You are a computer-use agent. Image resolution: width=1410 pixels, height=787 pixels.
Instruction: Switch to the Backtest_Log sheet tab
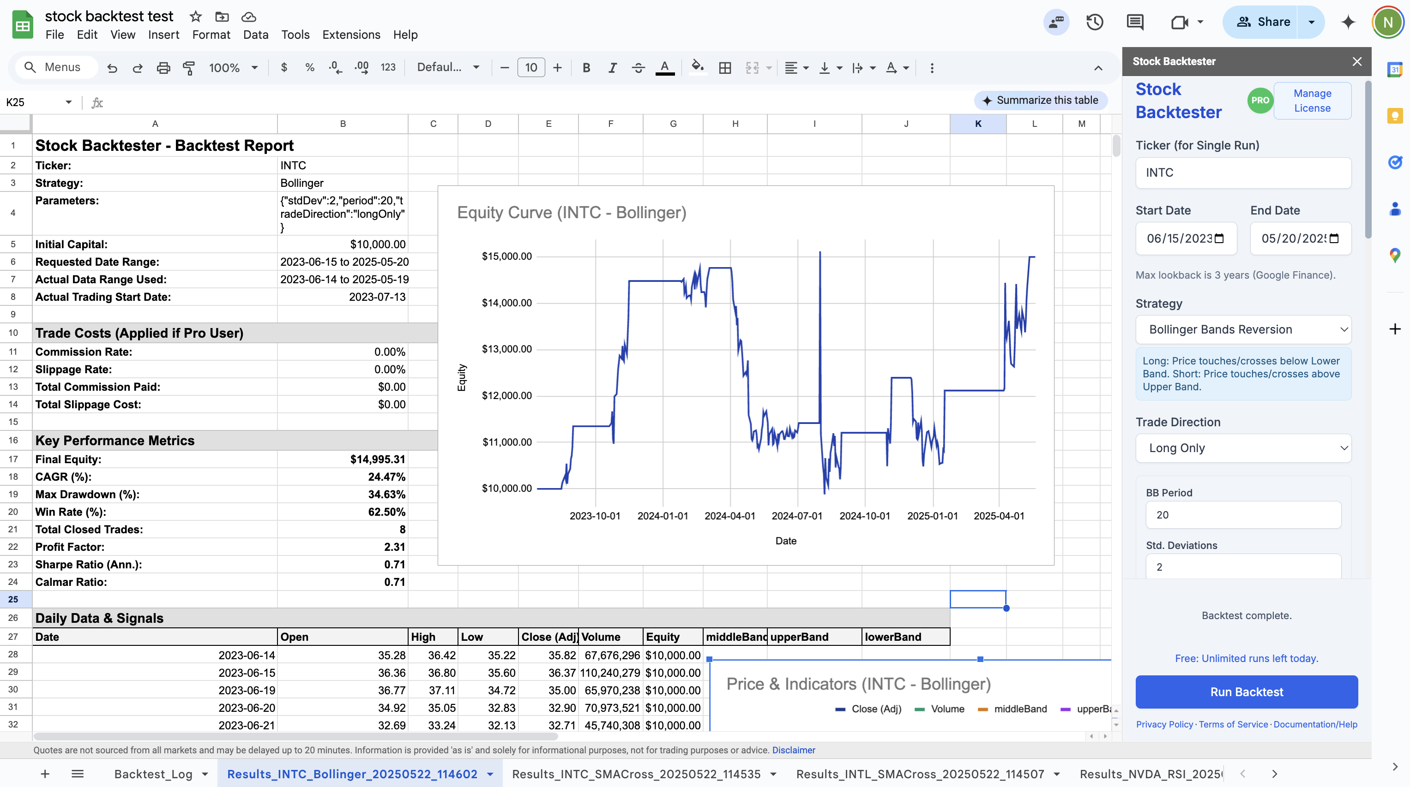coord(153,774)
